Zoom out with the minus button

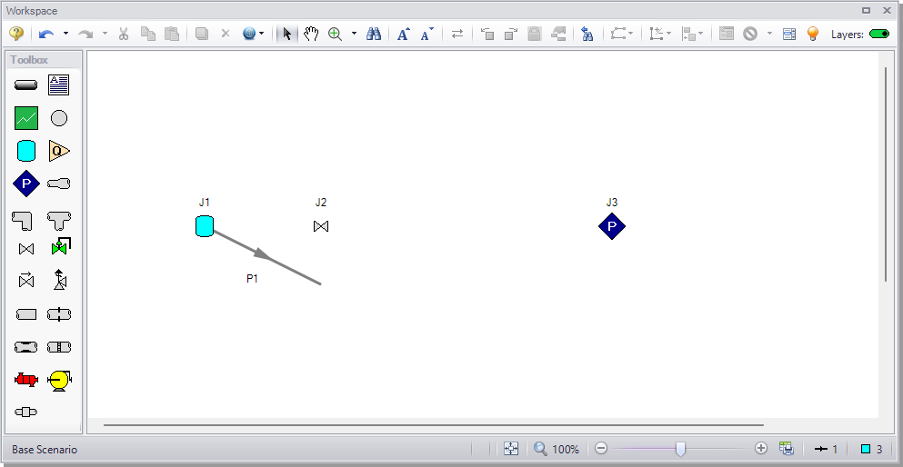pos(601,448)
